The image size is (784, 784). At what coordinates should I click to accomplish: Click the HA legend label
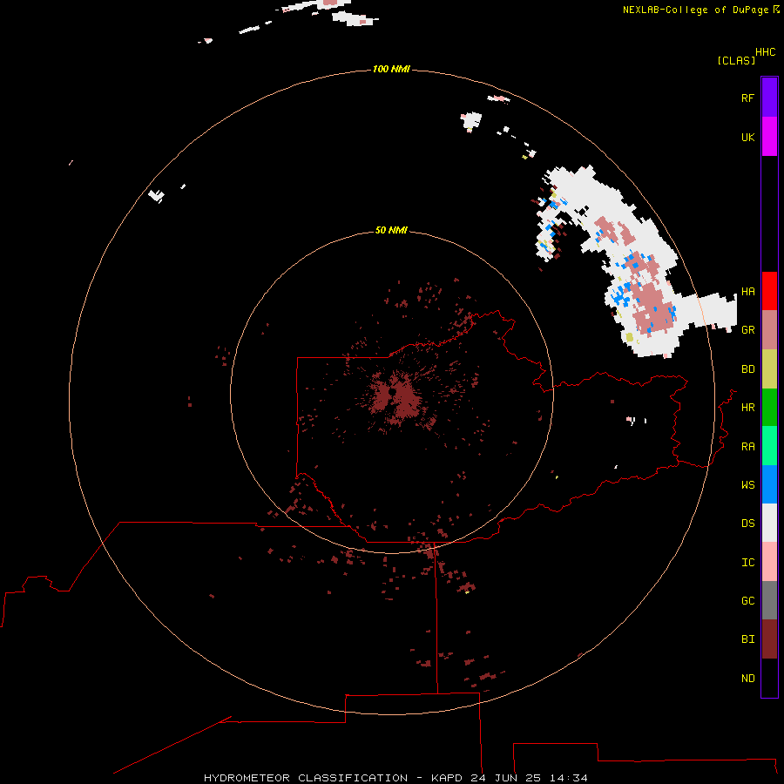point(747,291)
